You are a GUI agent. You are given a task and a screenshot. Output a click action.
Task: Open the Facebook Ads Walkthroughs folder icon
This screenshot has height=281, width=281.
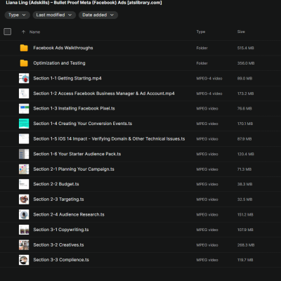click(x=24, y=48)
